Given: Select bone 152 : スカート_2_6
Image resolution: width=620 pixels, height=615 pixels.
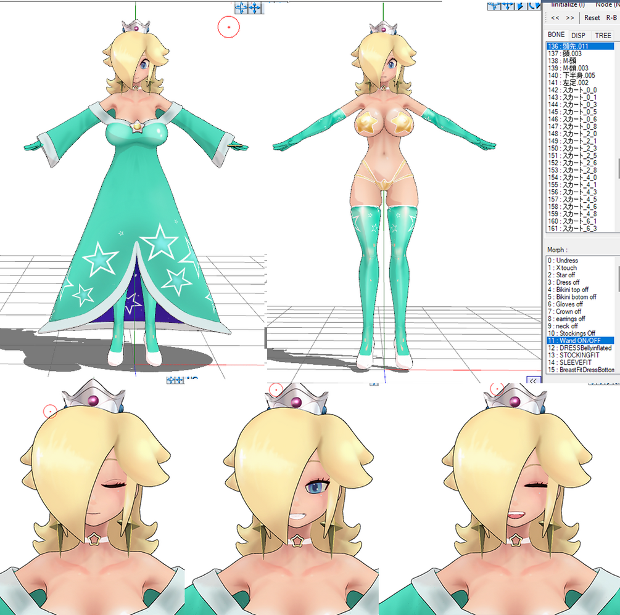Looking at the screenshot, I should pyautogui.click(x=580, y=163).
